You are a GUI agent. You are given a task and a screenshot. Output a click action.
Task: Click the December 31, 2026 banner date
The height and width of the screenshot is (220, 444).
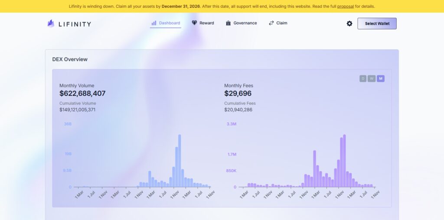tap(181, 6)
